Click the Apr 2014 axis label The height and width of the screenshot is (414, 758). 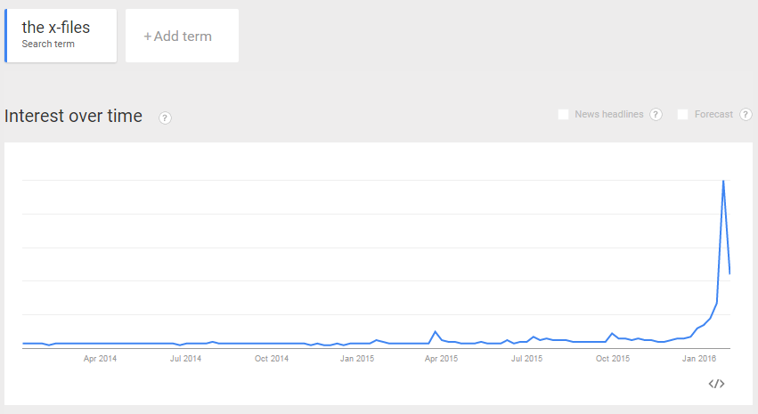[x=100, y=359]
